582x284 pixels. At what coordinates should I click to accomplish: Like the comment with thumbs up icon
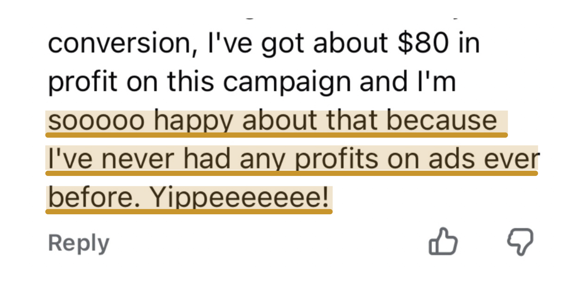[443, 241]
